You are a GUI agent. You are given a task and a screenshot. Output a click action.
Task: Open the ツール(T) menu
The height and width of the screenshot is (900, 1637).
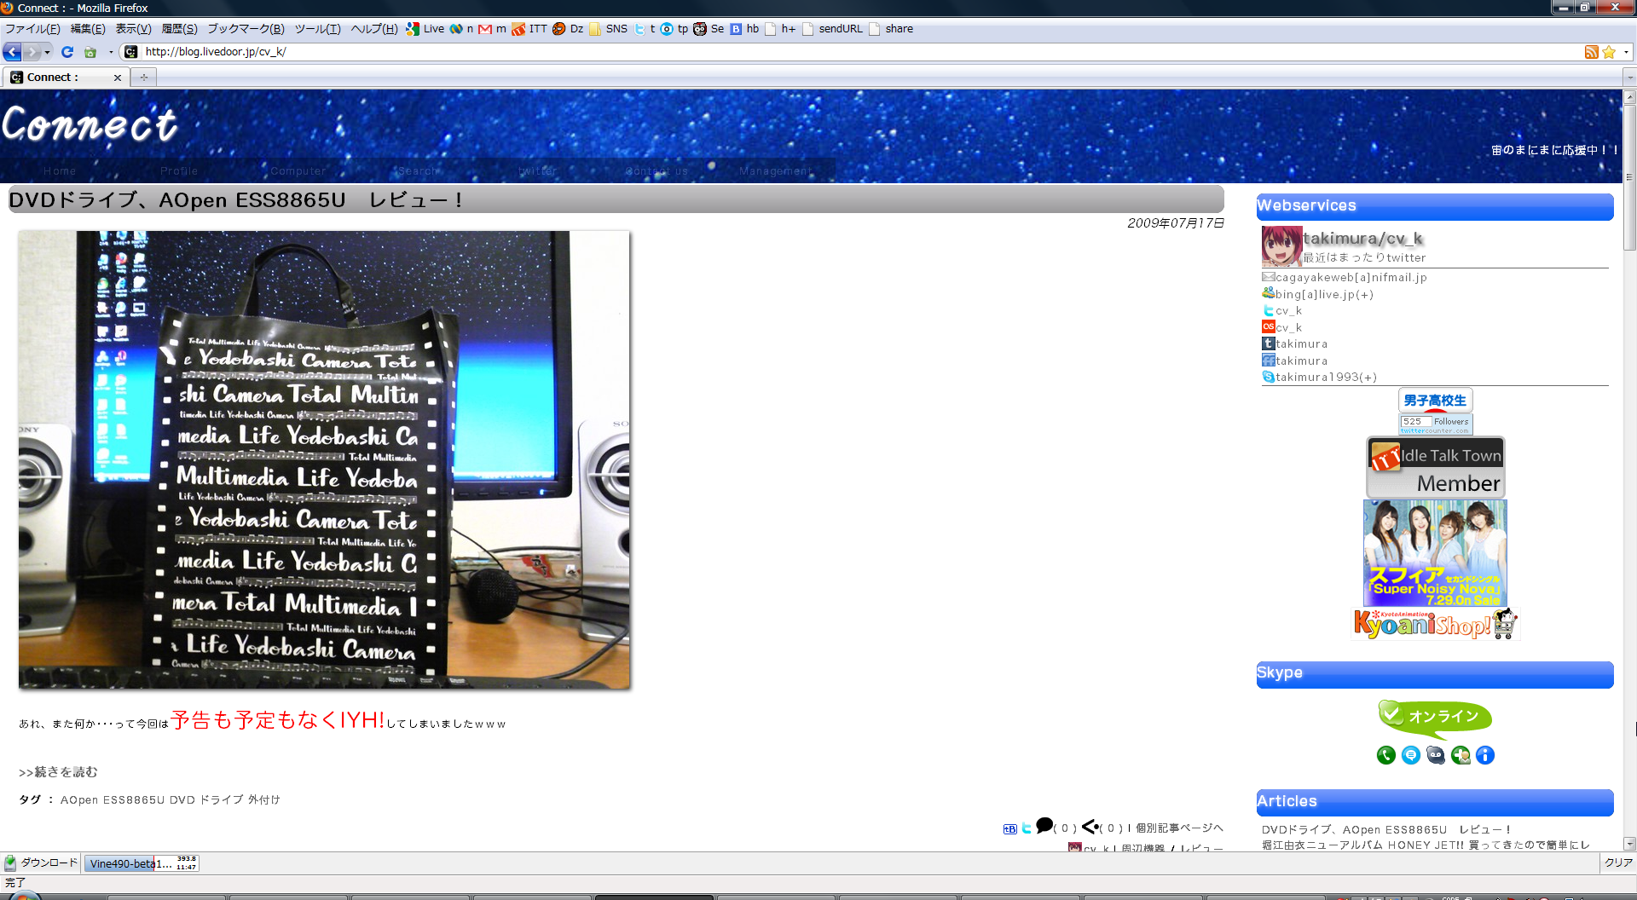317,29
